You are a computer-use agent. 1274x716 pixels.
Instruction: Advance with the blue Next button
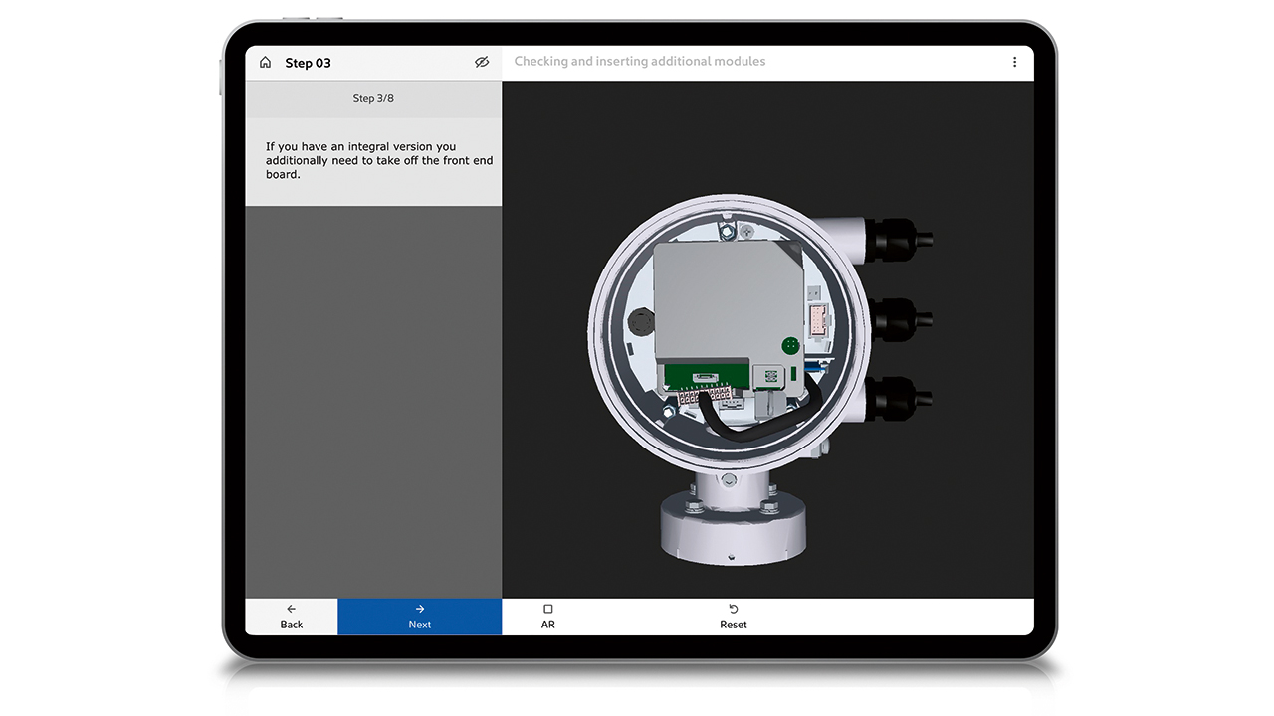[419, 617]
